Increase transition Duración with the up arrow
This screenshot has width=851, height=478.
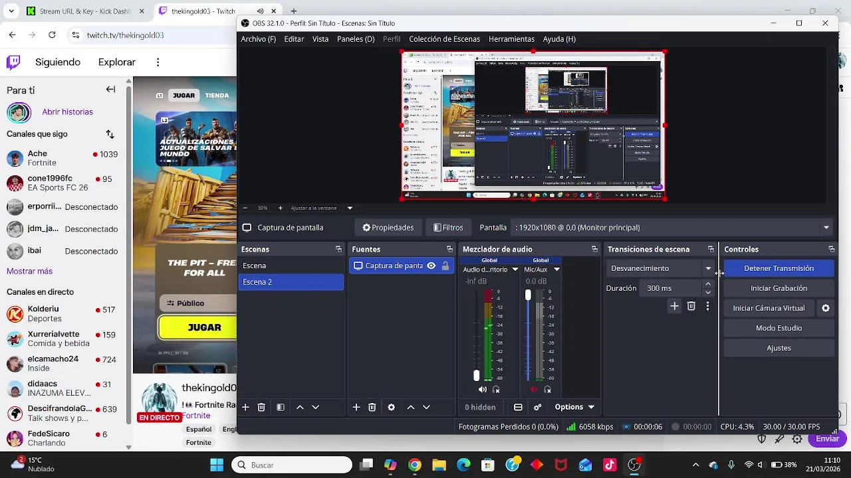(708, 284)
